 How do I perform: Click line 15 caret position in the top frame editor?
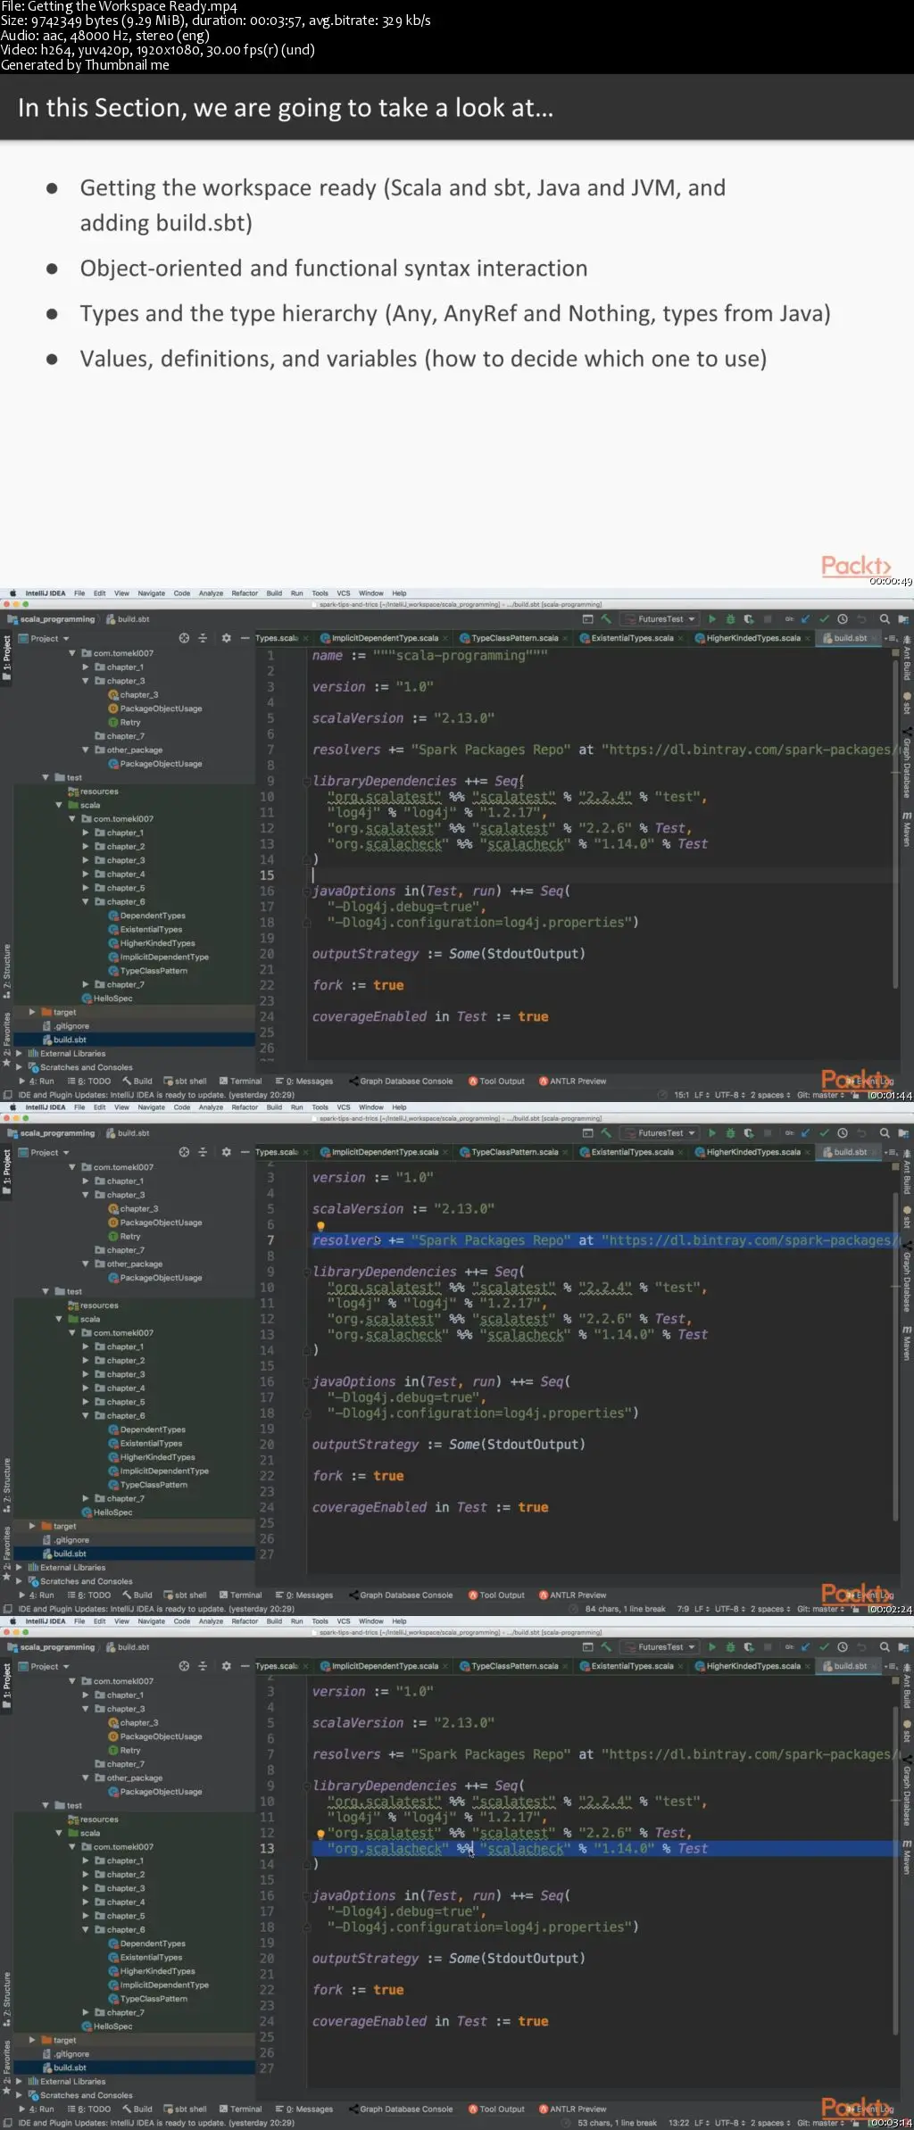(313, 875)
